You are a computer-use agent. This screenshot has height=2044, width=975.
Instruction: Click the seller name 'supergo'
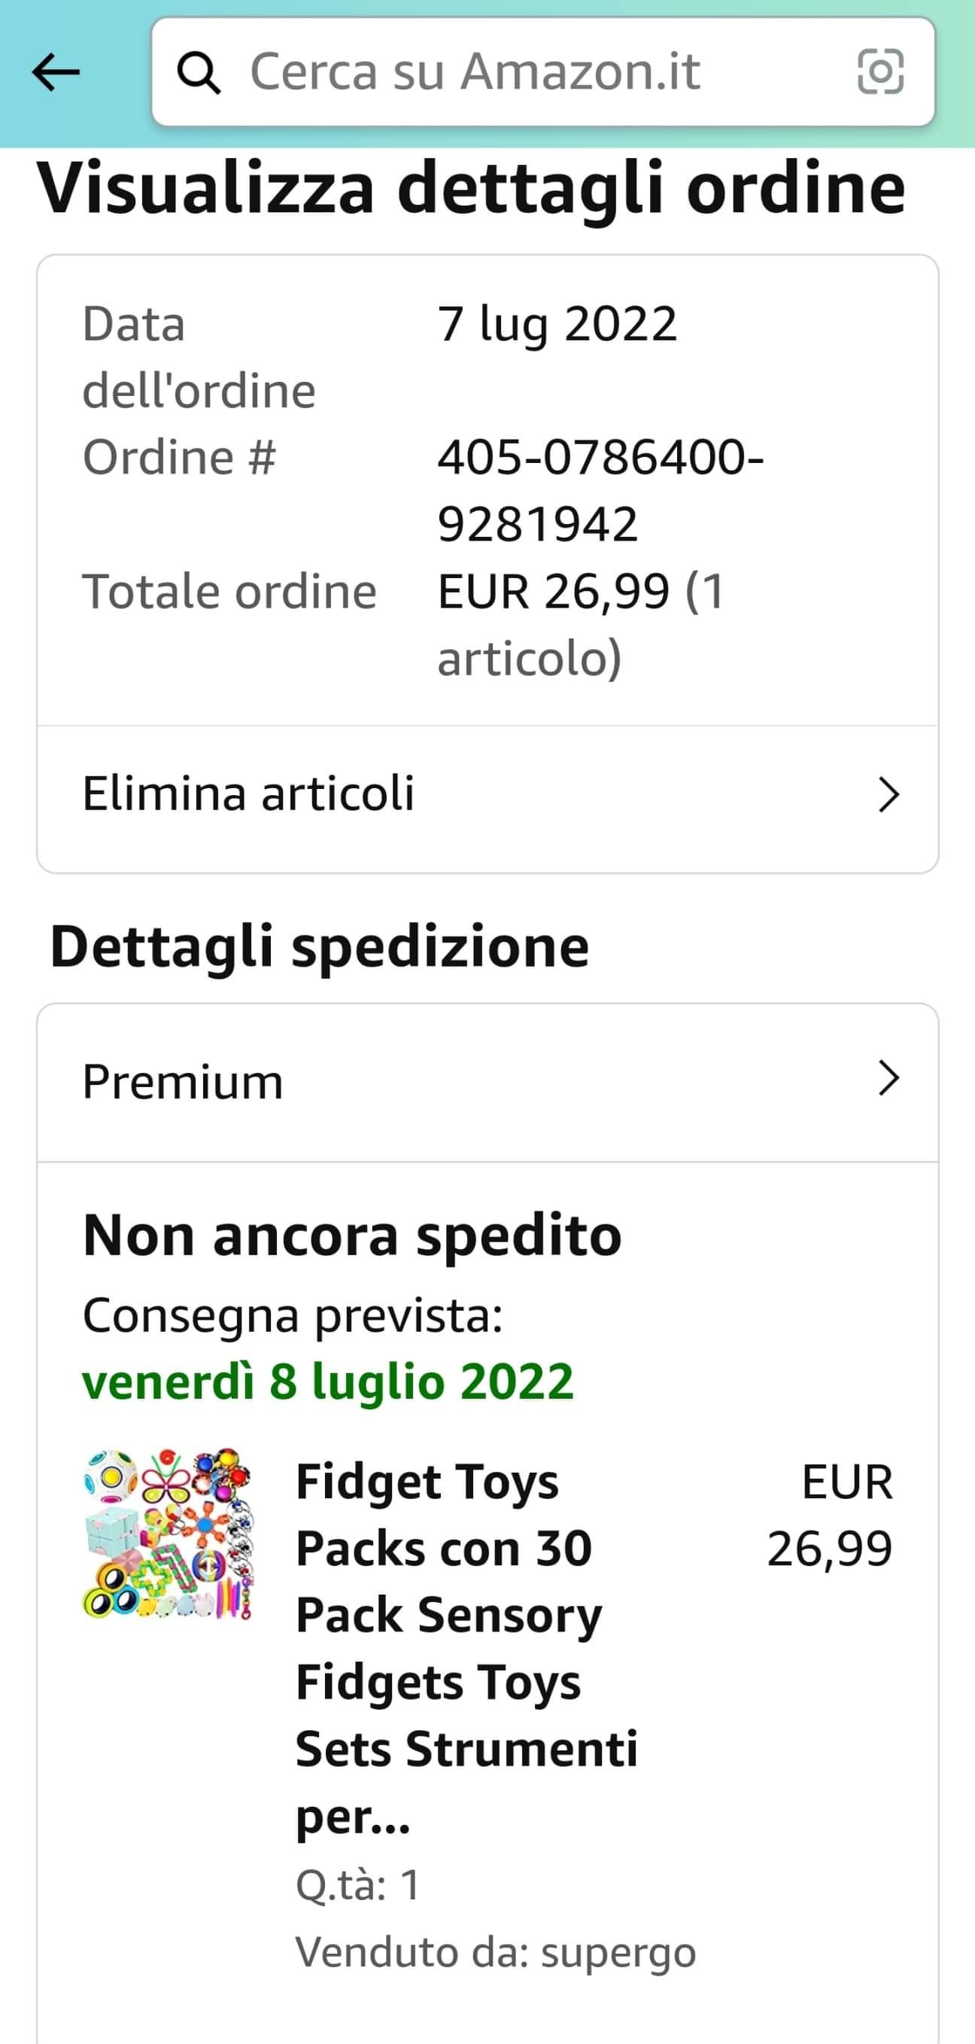[618, 1951]
